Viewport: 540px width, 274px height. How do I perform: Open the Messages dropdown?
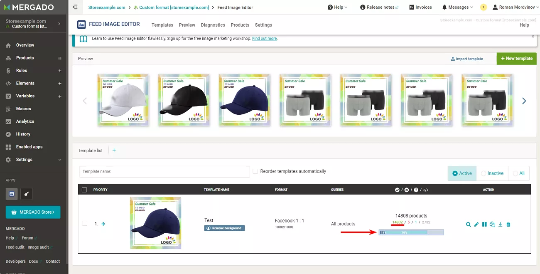458,7
